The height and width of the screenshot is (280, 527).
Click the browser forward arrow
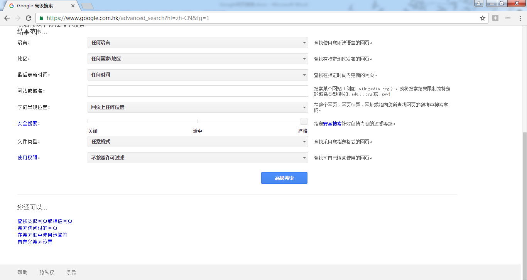pyautogui.click(x=18, y=18)
